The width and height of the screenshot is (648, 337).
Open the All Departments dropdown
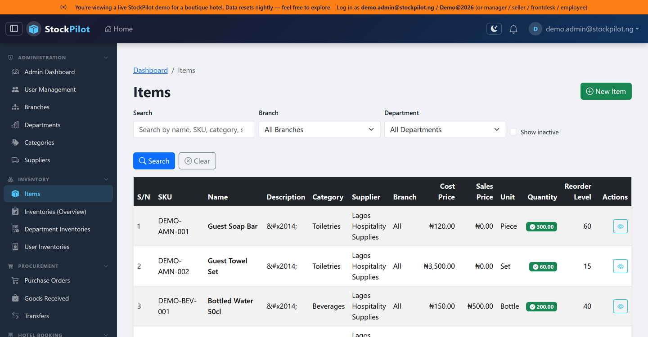[x=445, y=129]
